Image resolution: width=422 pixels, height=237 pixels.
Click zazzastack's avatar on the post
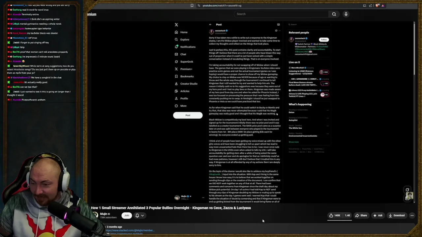[211, 32]
